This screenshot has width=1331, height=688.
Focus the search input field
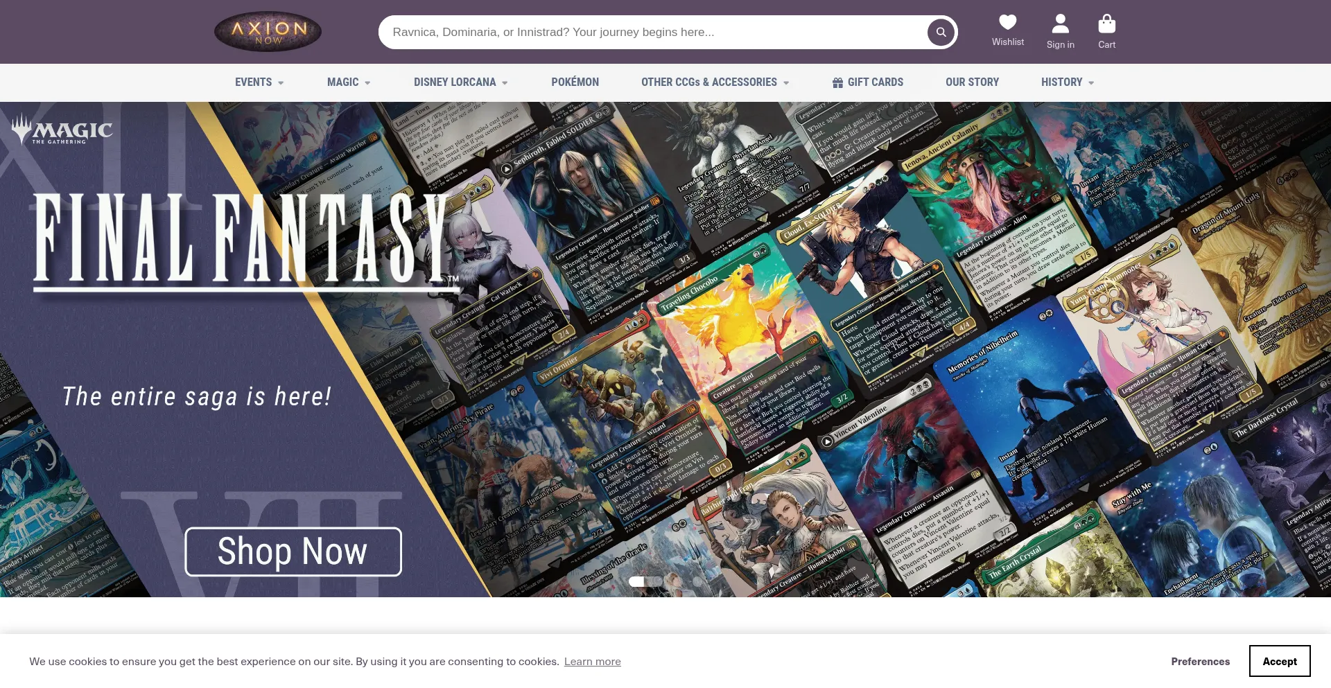tap(652, 32)
